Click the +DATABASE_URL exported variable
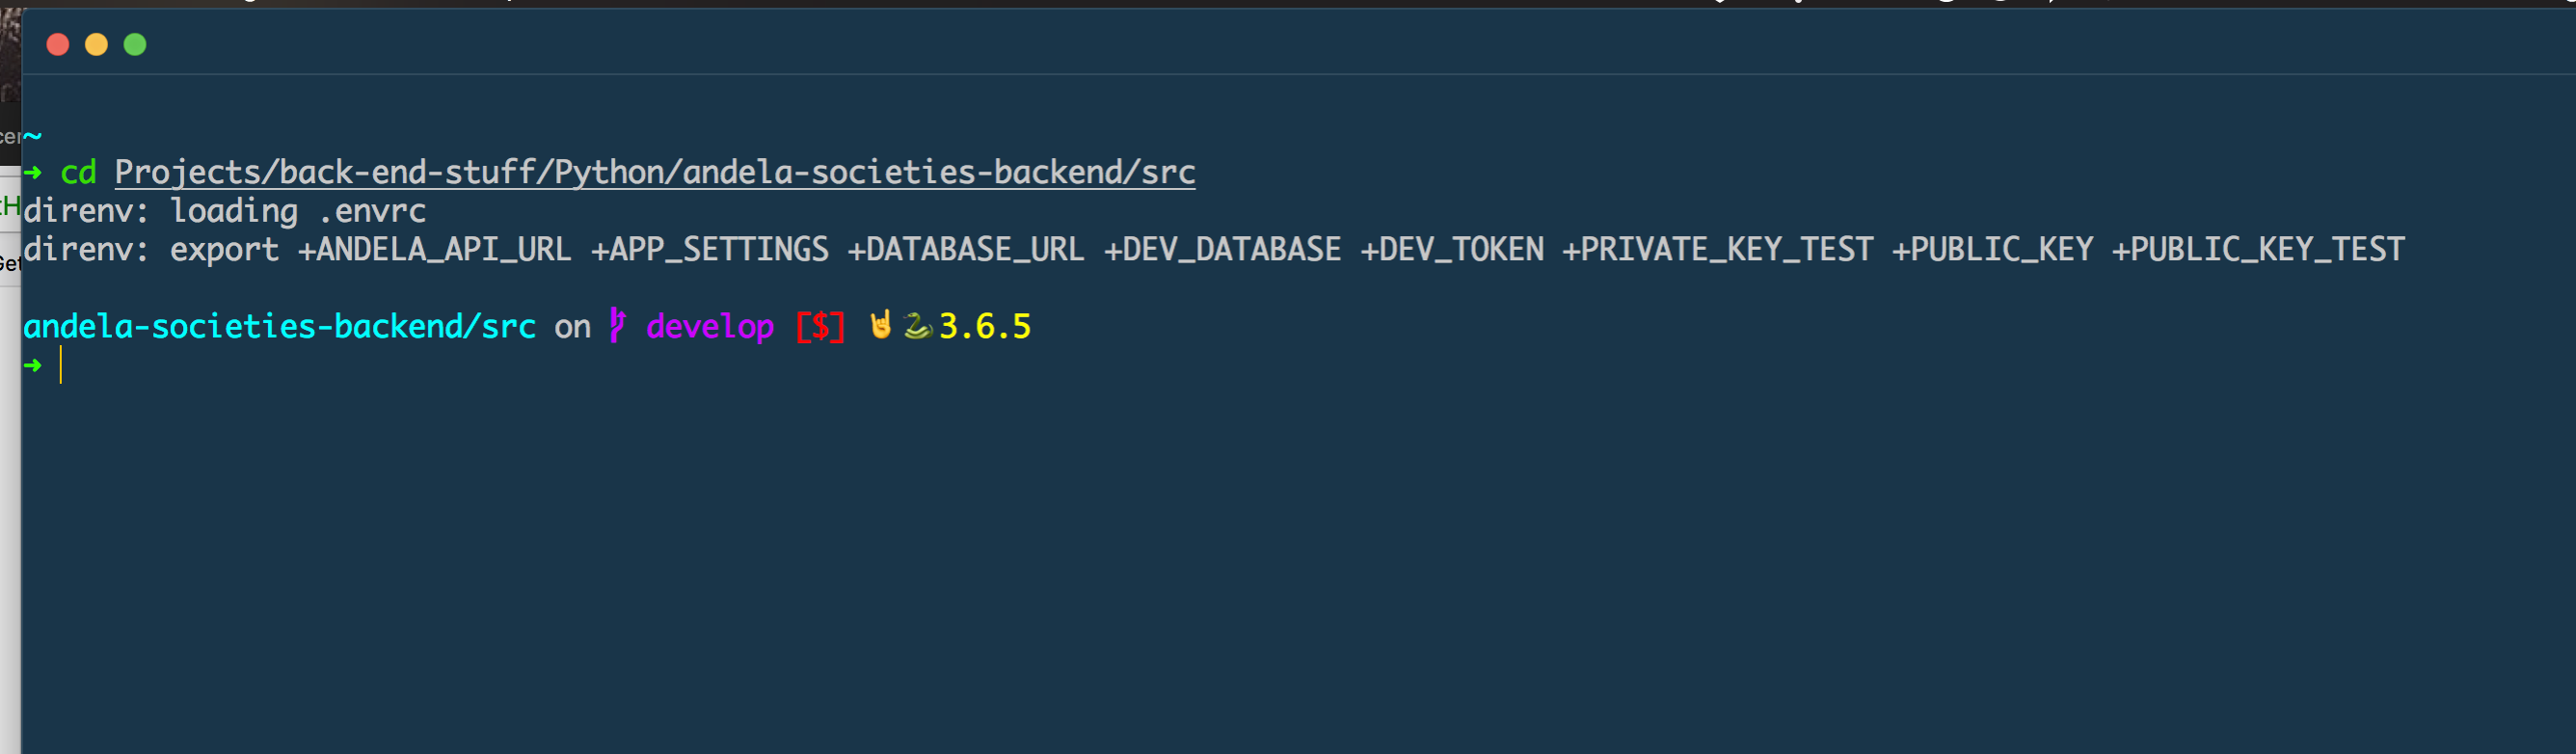 tap(966, 250)
